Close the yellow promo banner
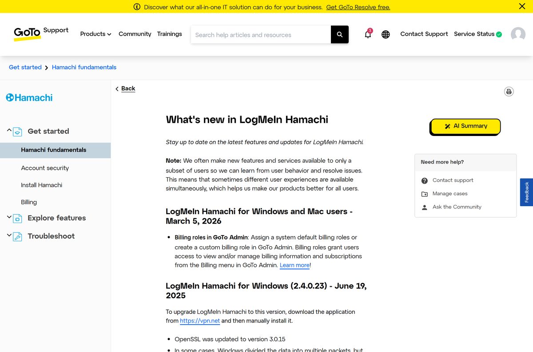Image resolution: width=533 pixels, height=352 pixels. (x=522, y=6)
